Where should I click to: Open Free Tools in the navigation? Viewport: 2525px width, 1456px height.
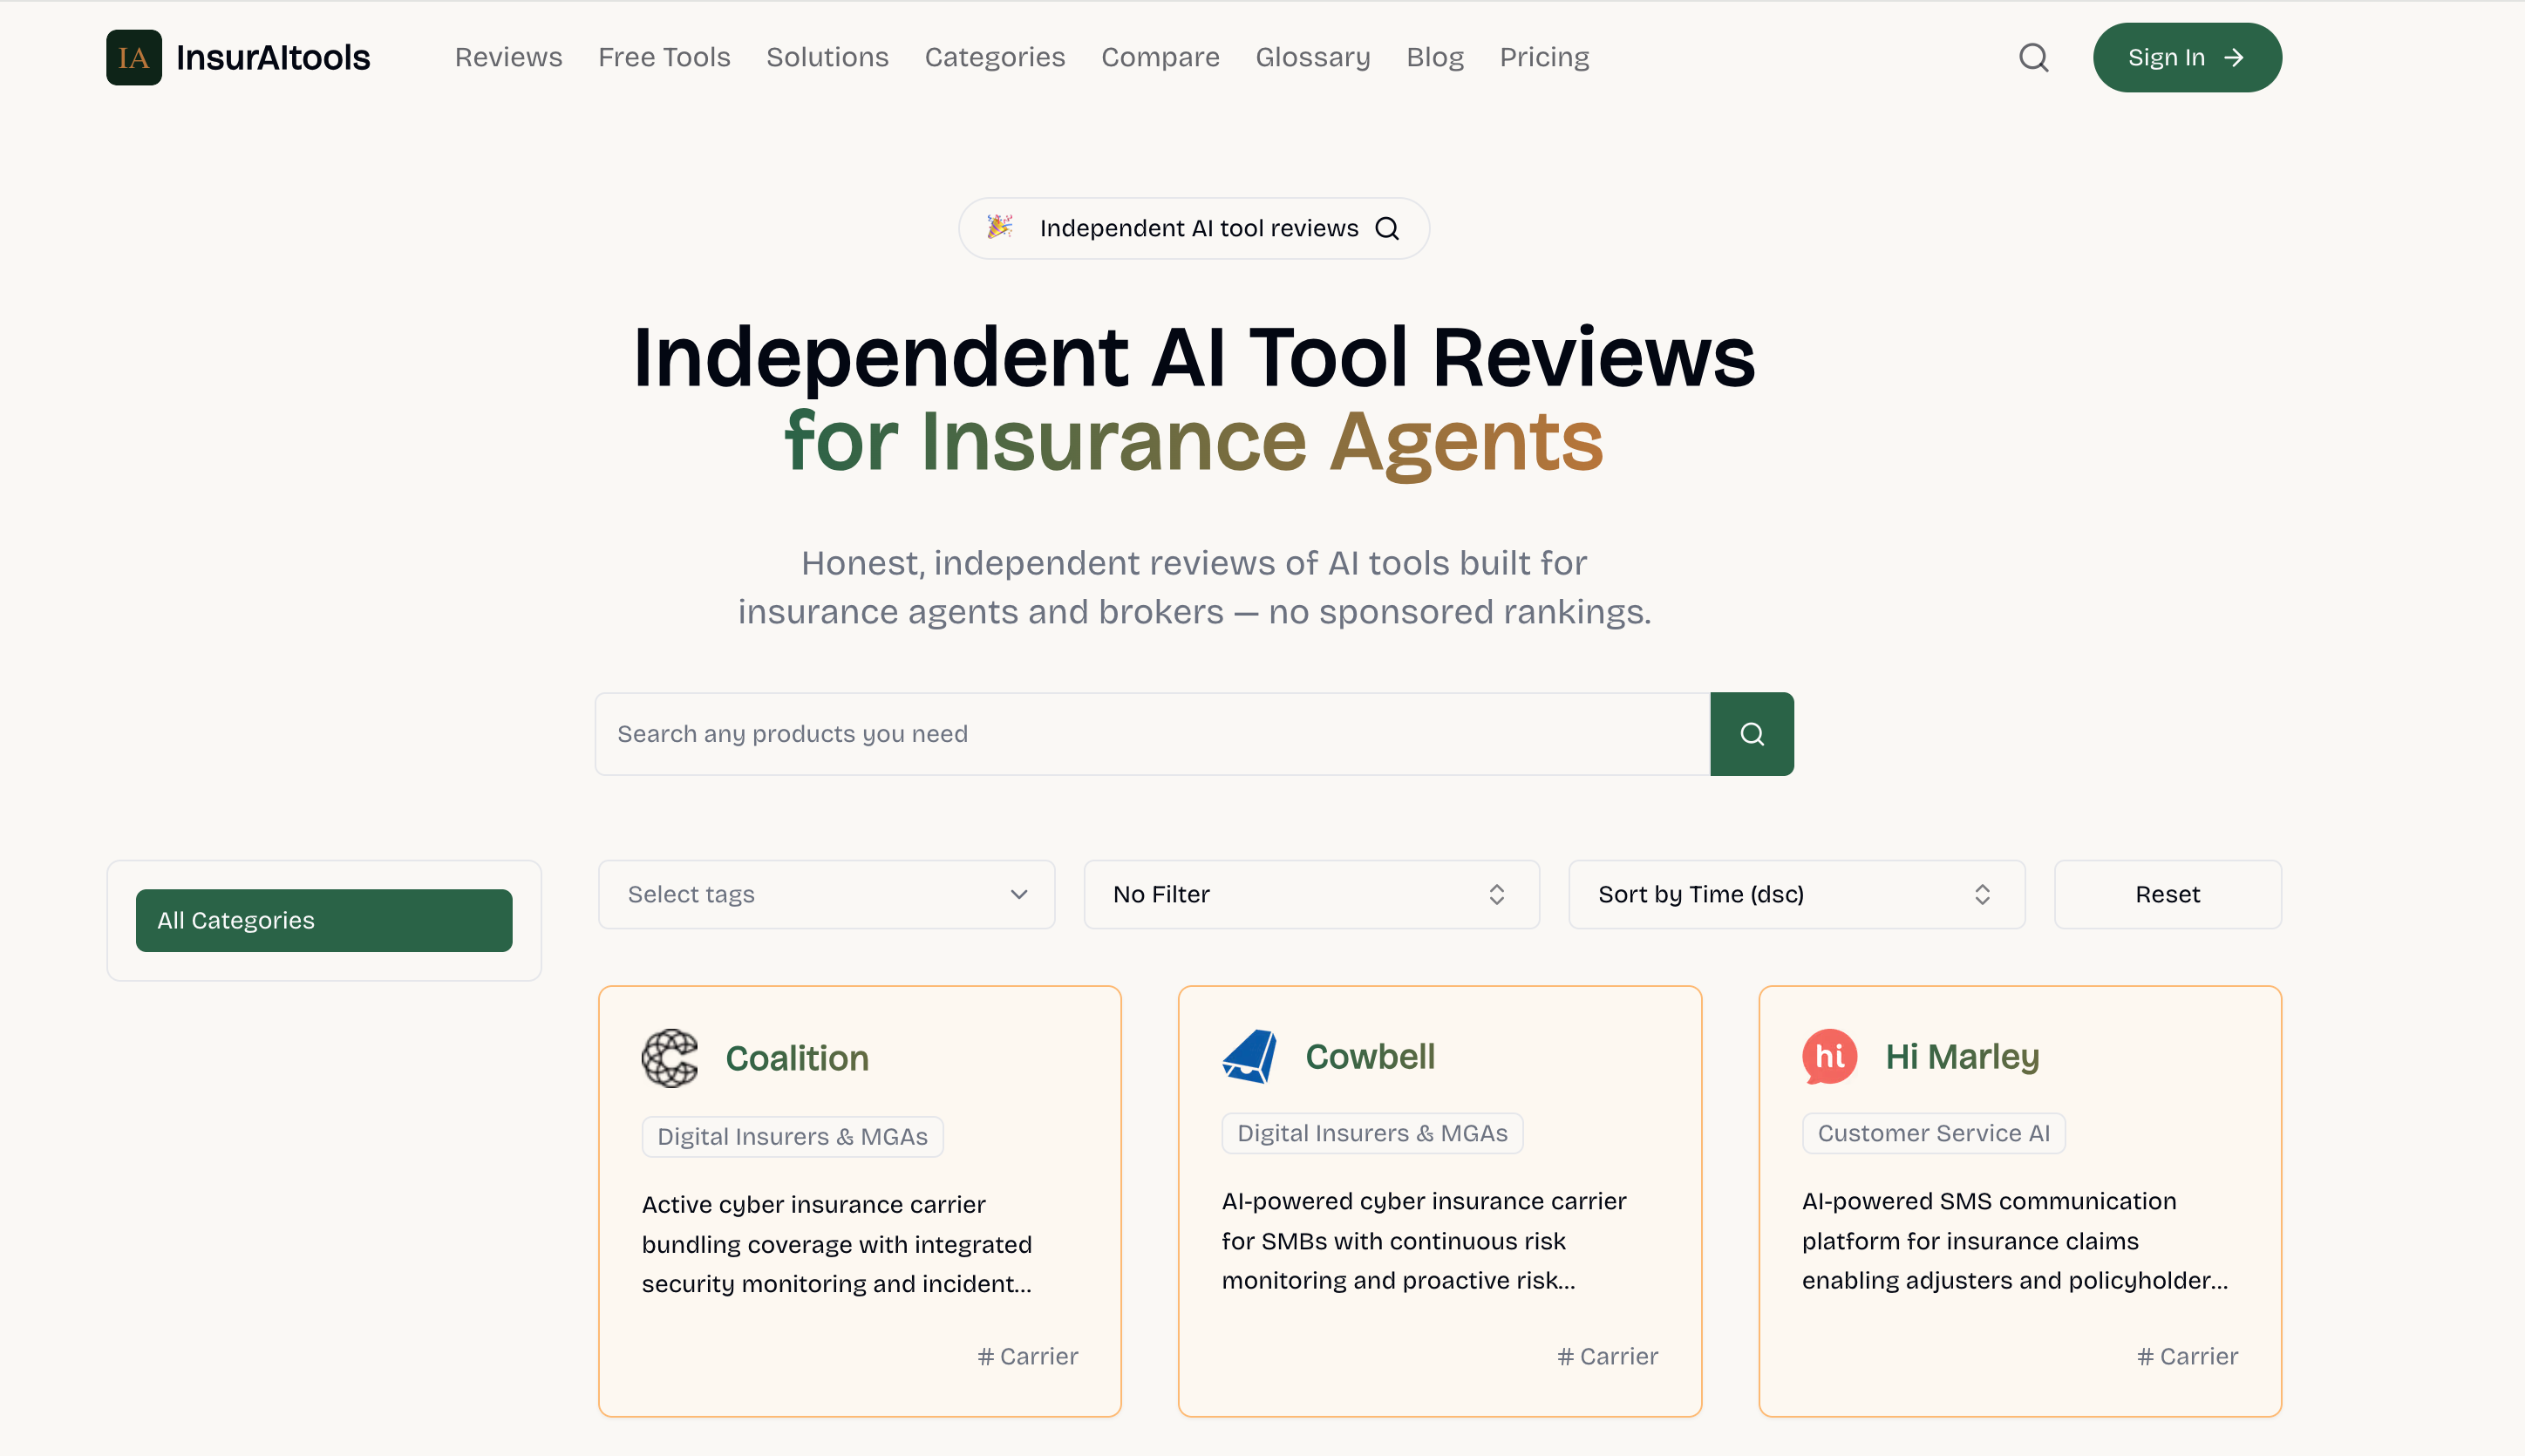pyautogui.click(x=664, y=57)
